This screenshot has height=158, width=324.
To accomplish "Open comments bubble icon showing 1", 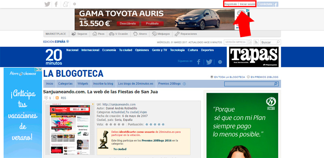I will click(x=46, y=98).
